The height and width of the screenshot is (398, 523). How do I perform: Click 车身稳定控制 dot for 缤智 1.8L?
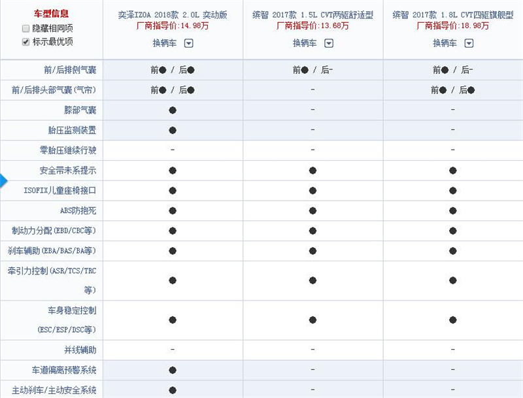[x=452, y=320]
